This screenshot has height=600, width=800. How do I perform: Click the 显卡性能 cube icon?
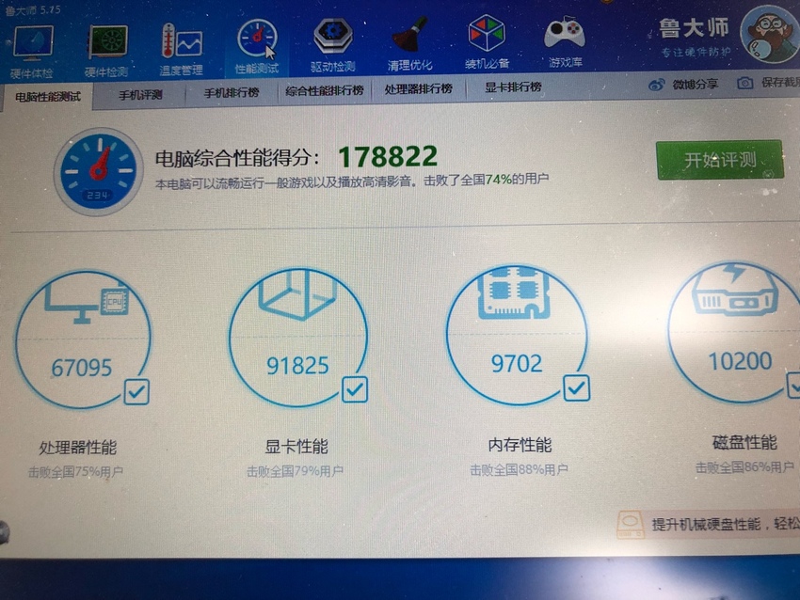tap(297, 294)
